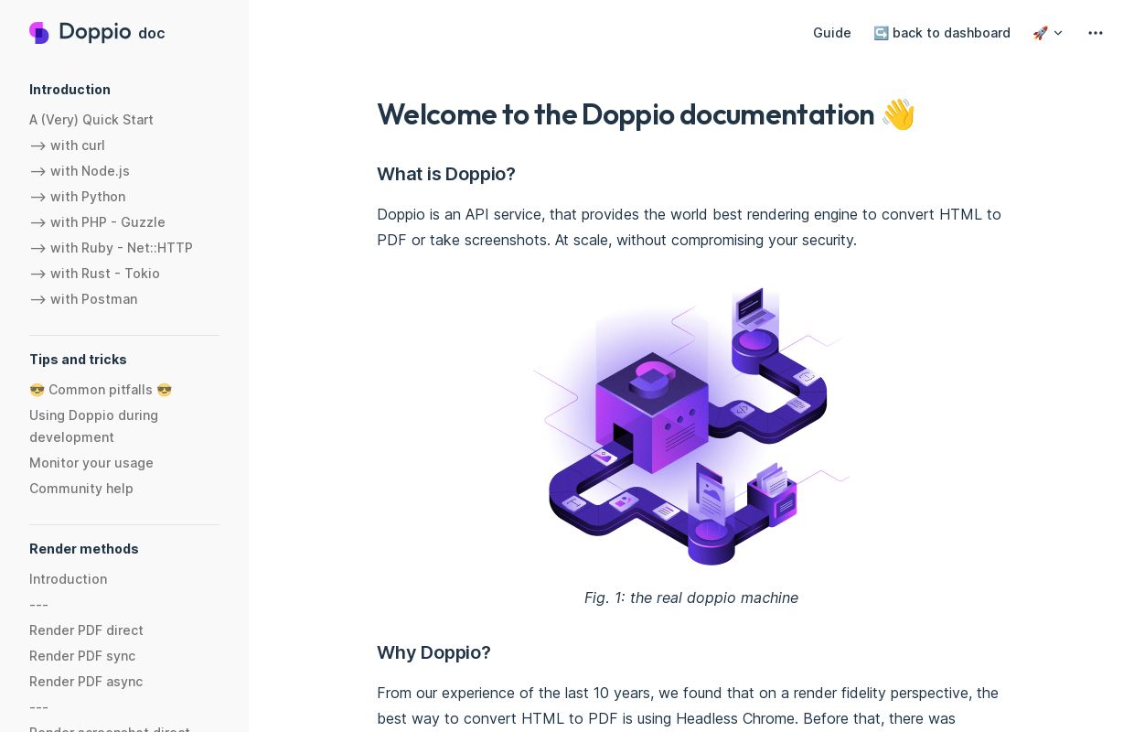1134x732 pixels.
Task: Open the rocket dropdown menu
Action: pos(1048,33)
